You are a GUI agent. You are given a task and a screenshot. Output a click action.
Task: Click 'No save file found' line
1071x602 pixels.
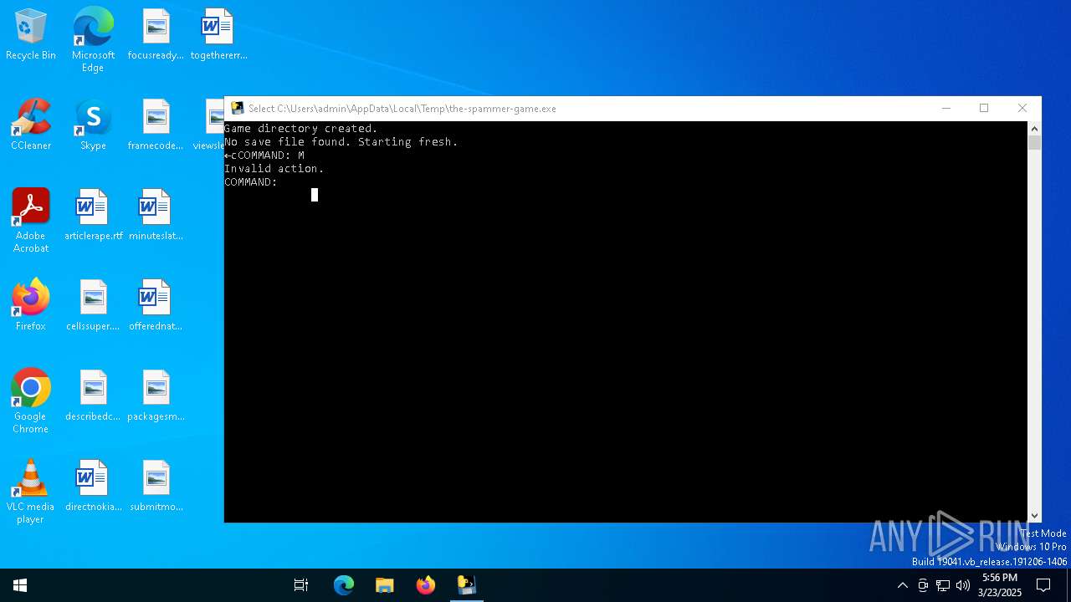click(341, 142)
